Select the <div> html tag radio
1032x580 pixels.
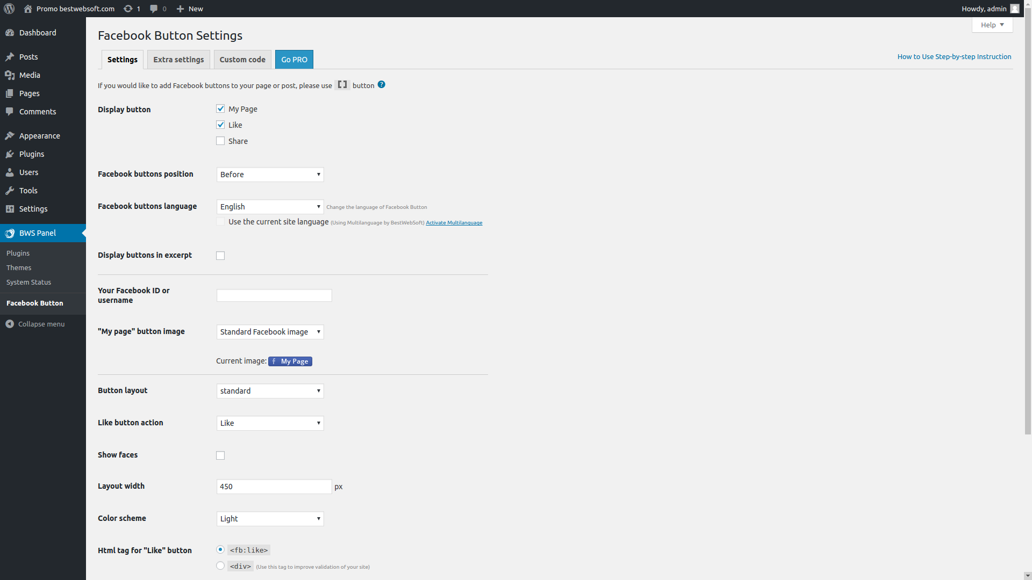[x=220, y=565]
